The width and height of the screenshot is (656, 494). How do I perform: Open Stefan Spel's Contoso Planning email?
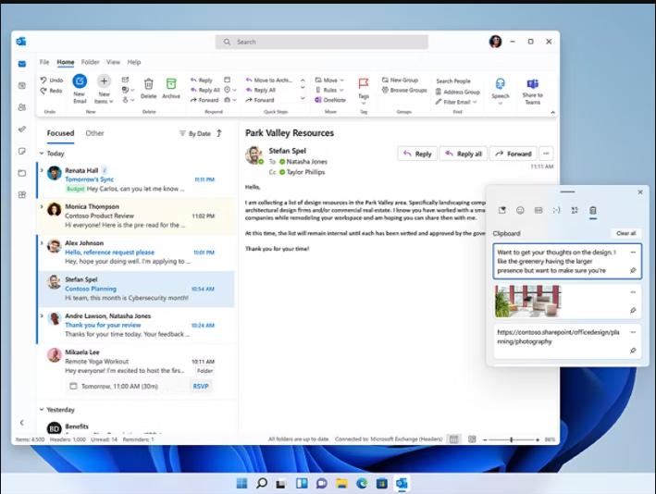pos(136,289)
